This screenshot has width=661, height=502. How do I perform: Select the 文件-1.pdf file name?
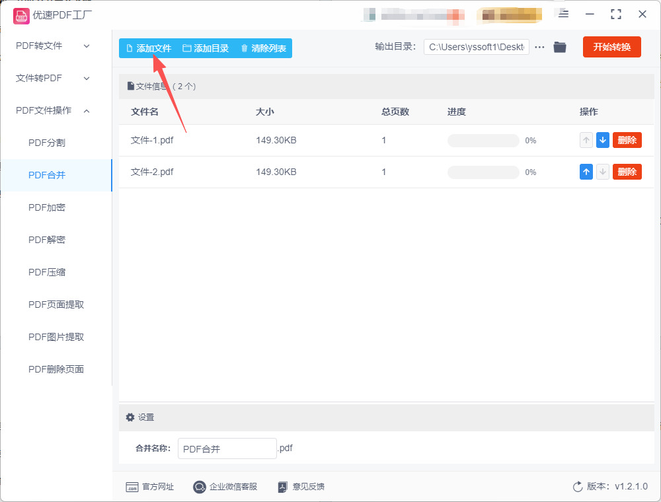pos(152,140)
